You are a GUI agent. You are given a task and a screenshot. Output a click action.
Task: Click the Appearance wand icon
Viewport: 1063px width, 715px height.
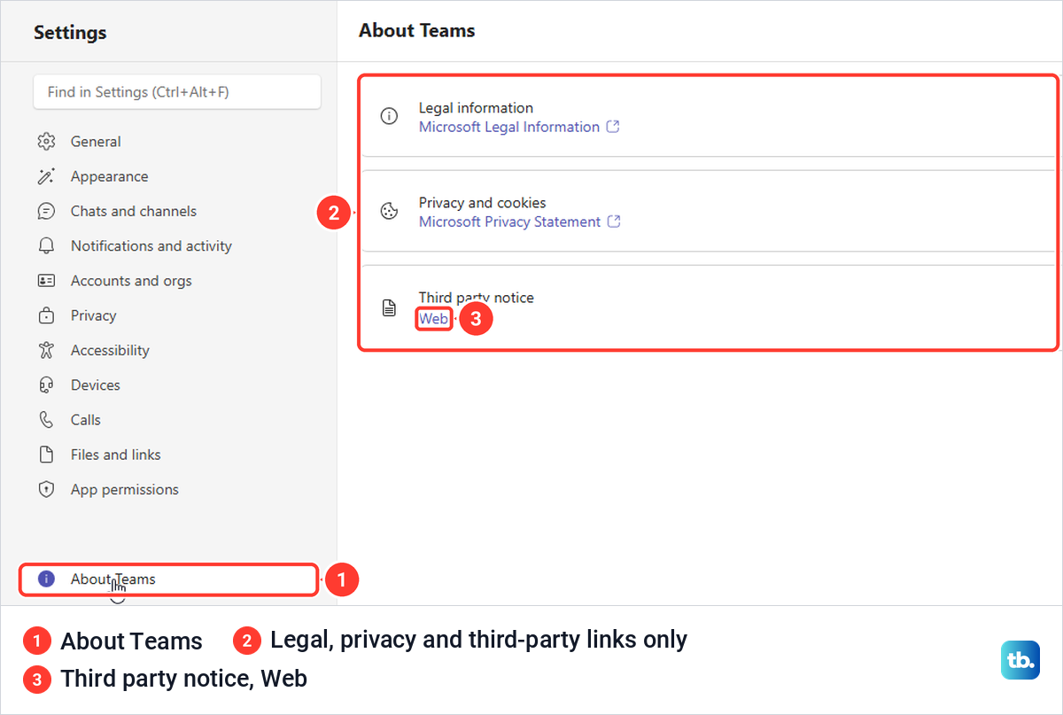(47, 176)
